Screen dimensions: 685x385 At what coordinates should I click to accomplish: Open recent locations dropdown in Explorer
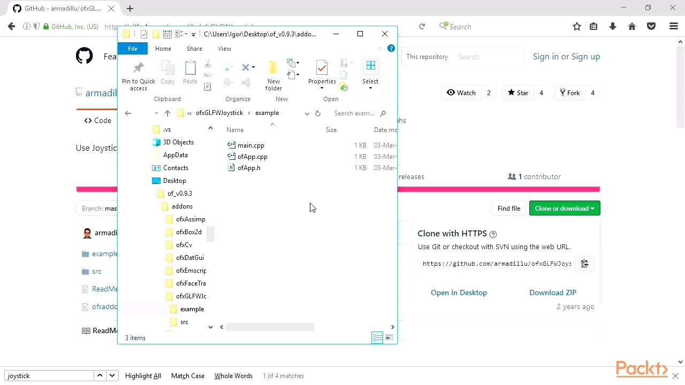click(x=156, y=113)
